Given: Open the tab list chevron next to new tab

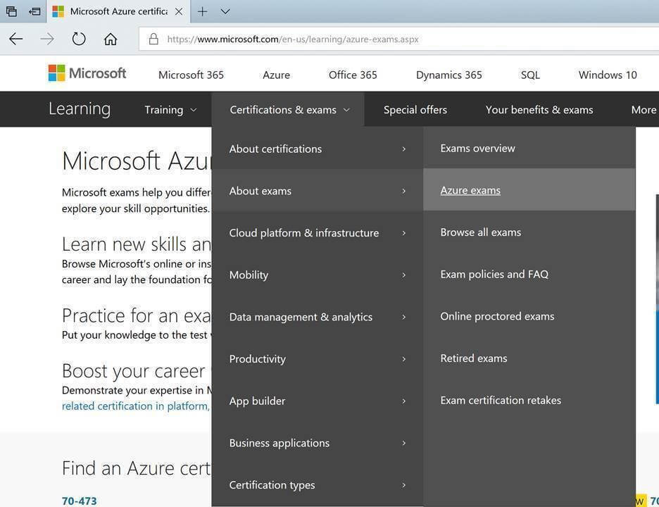Looking at the screenshot, I should click(225, 11).
